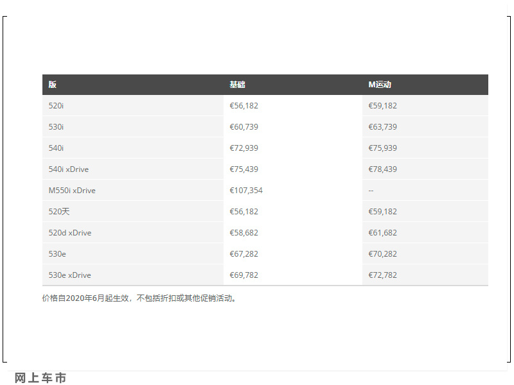Click the €60,739 base price
The height and width of the screenshot is (385, 514).
point(244,127)
